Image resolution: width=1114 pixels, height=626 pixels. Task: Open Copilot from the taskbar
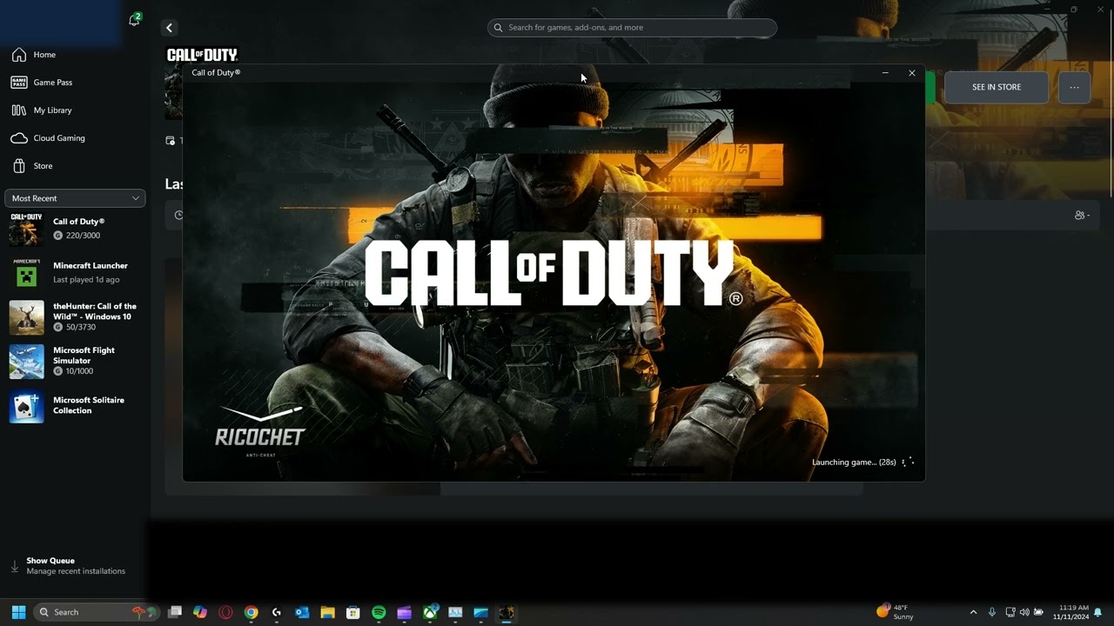(x=200, y=612)
